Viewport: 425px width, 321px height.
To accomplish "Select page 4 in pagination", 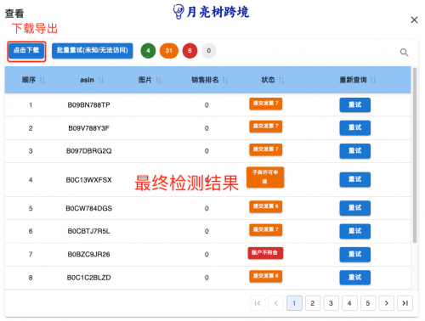I will coord(349,303).
